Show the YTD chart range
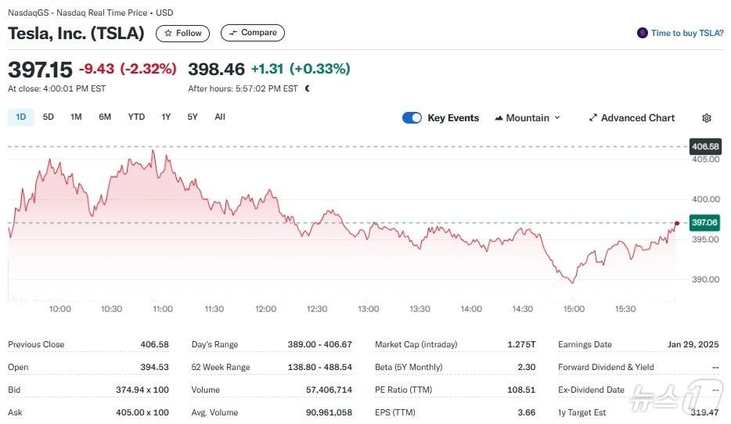Image resolution: width=731 pixels, height=424 pixels. coord(136,117)
